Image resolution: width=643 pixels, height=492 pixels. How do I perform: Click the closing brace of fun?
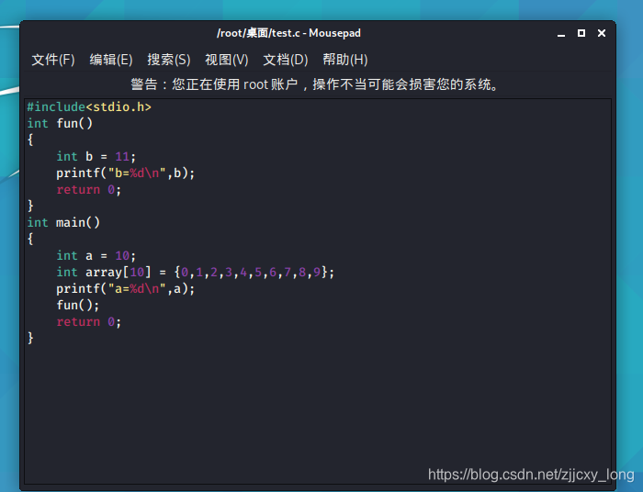point(30,206)
